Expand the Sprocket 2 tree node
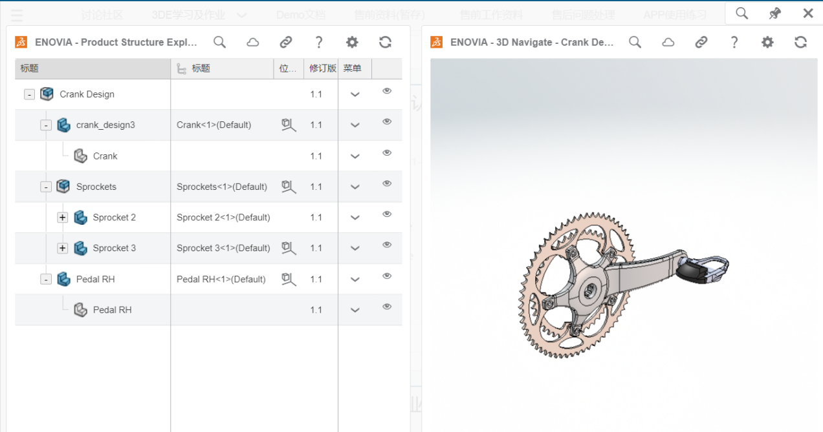The image size is (823, 432). [63, 218]
